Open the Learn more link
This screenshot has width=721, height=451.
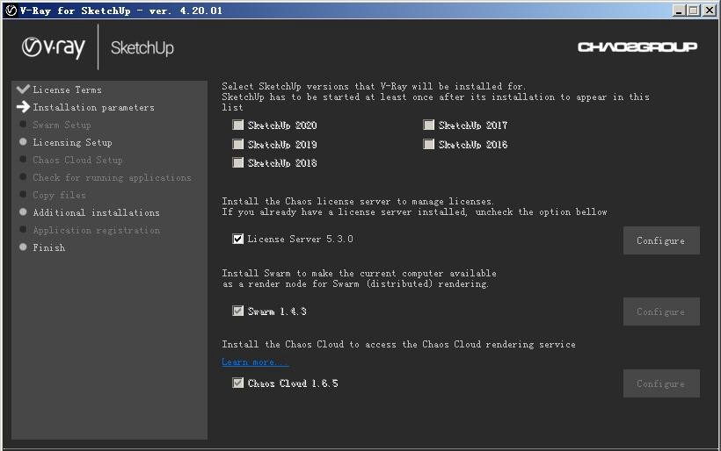tap(255, 362)
